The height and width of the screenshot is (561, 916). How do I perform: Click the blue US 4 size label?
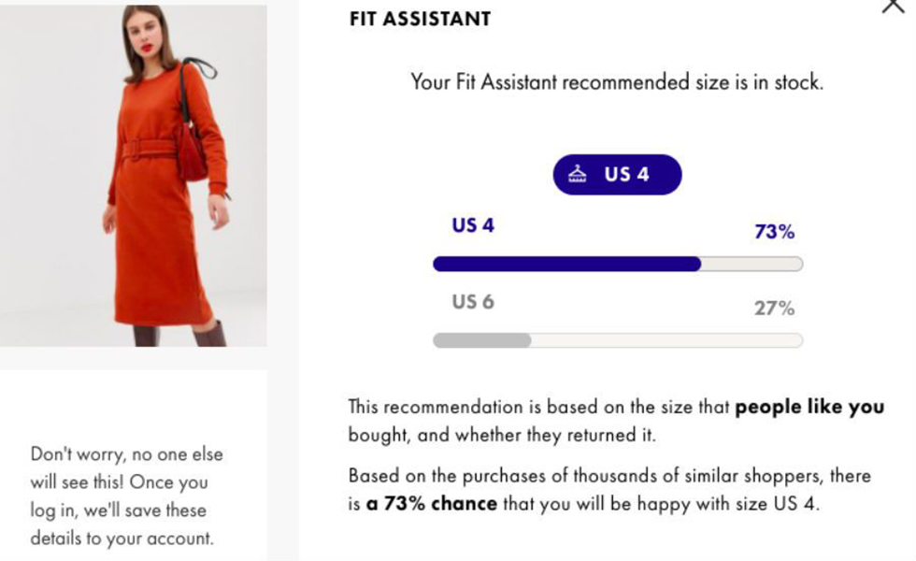(473, 225)
